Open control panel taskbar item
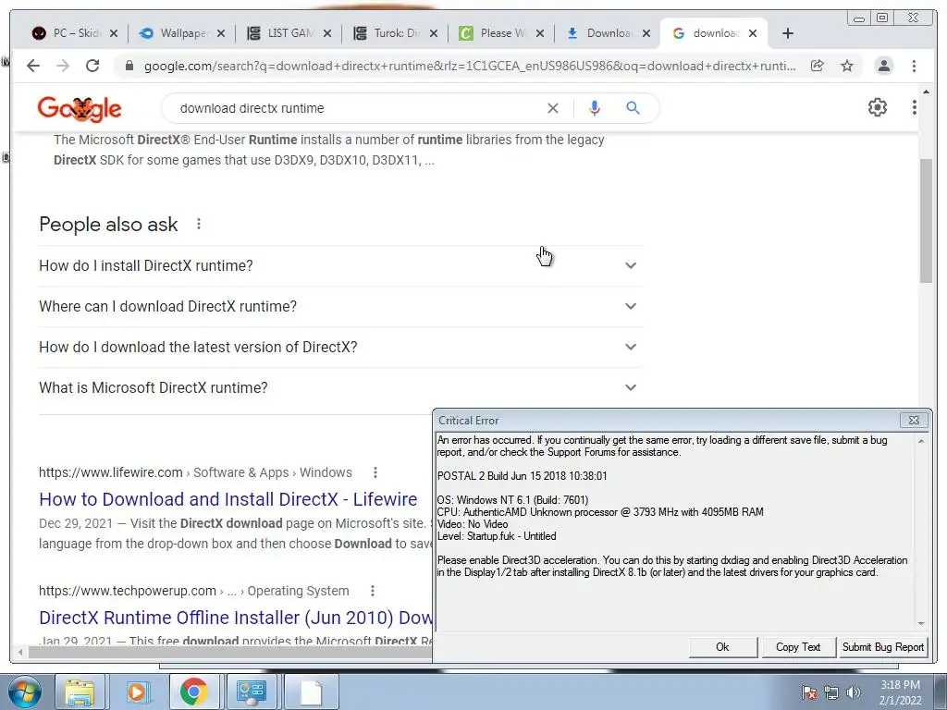 [251, 692]
